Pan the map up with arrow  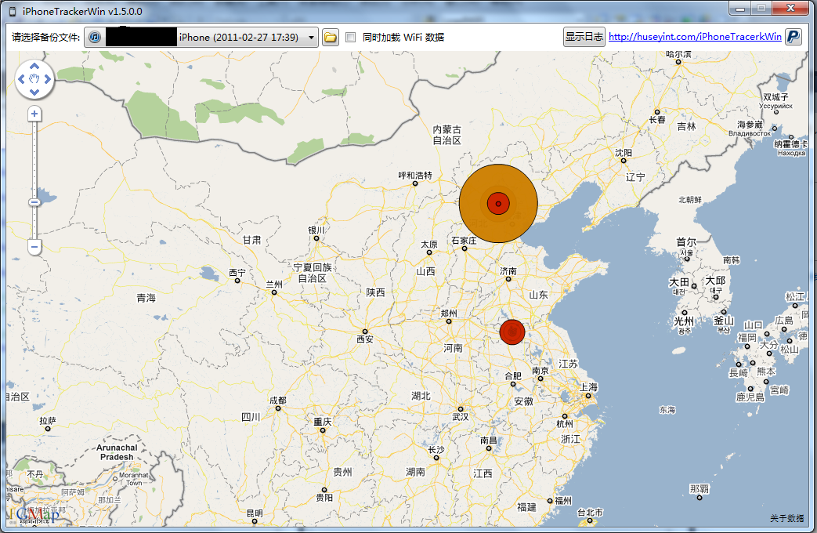34,67
